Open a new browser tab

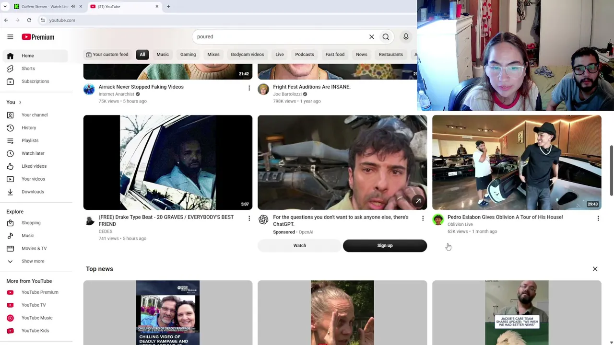(x=168, y=7)
